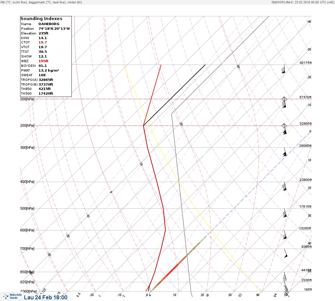Click the tropopause diamond marker at 32865ft
Image resolution: width=335 pixels, height=301 pixels.
coord(284,125)
